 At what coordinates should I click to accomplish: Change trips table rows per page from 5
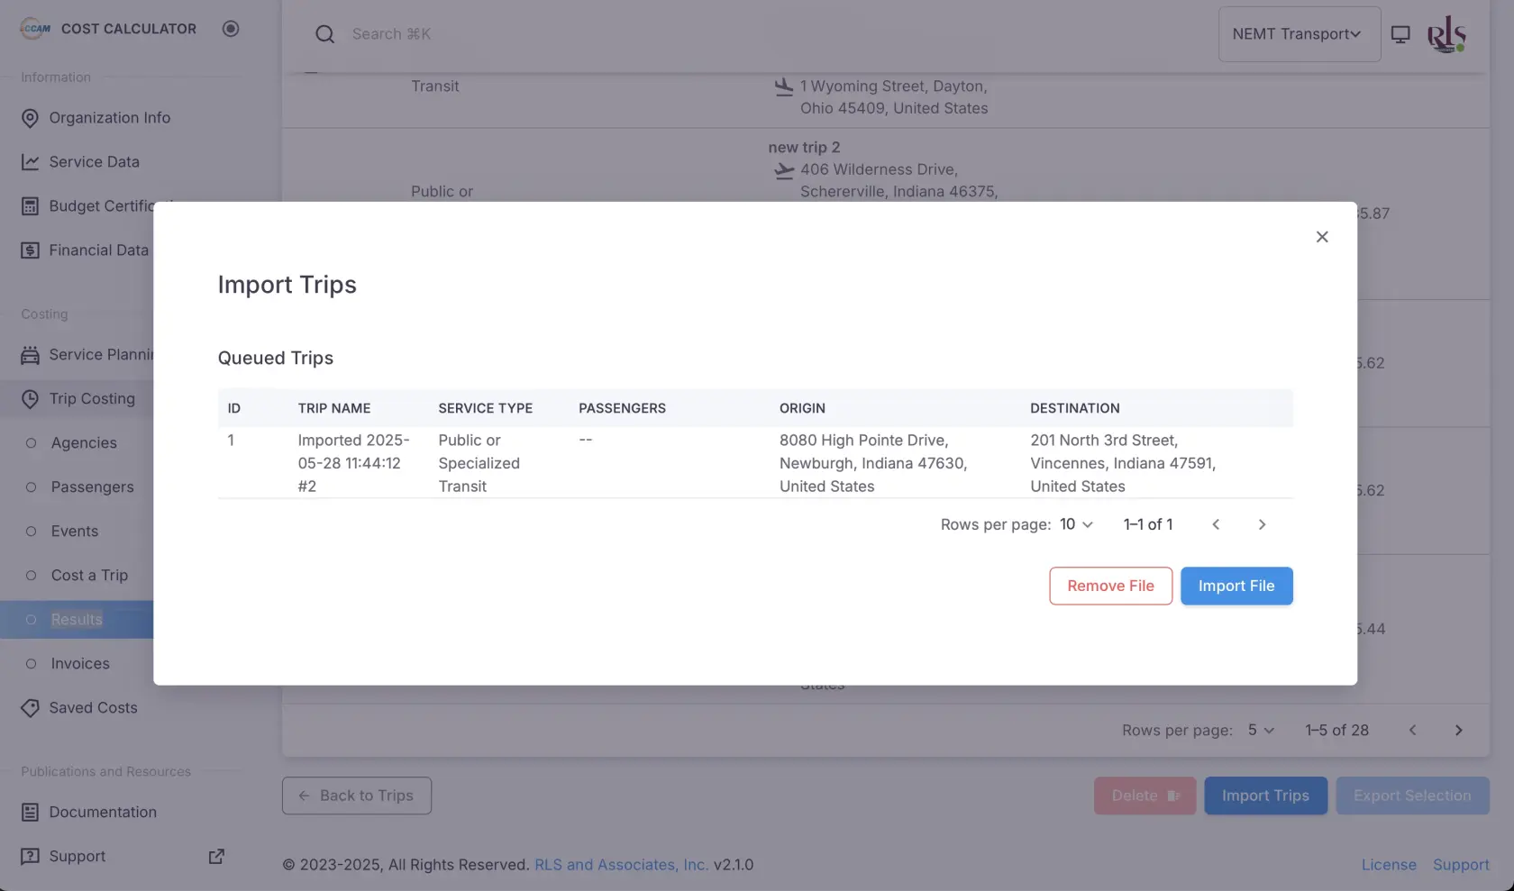pyautogui.click(x=1261, y=731)
